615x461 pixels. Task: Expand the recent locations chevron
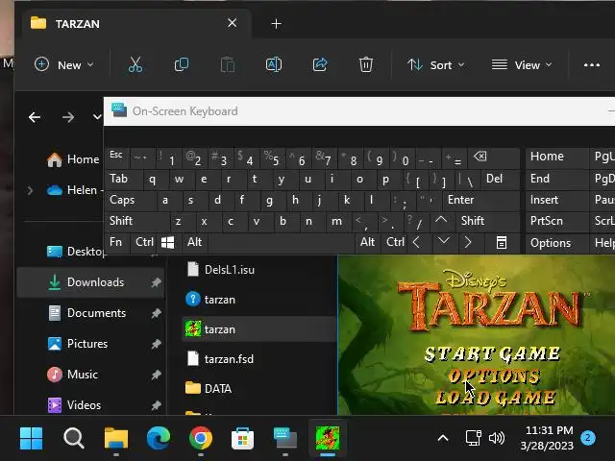pos(97,117)
